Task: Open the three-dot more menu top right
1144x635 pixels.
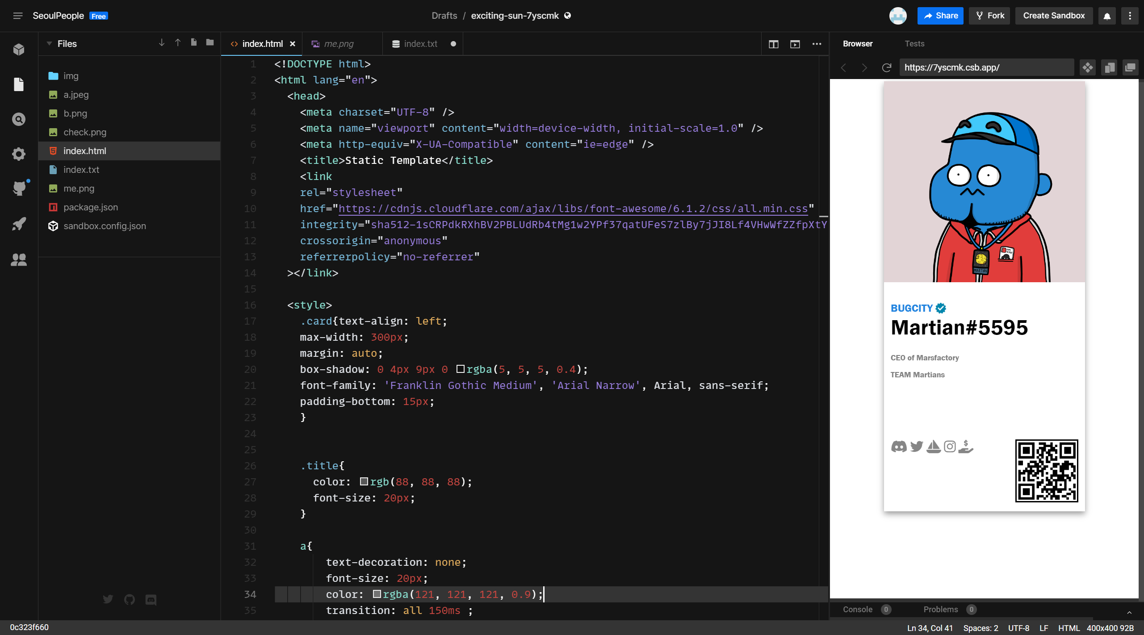Action: (x=1130, y=16)
